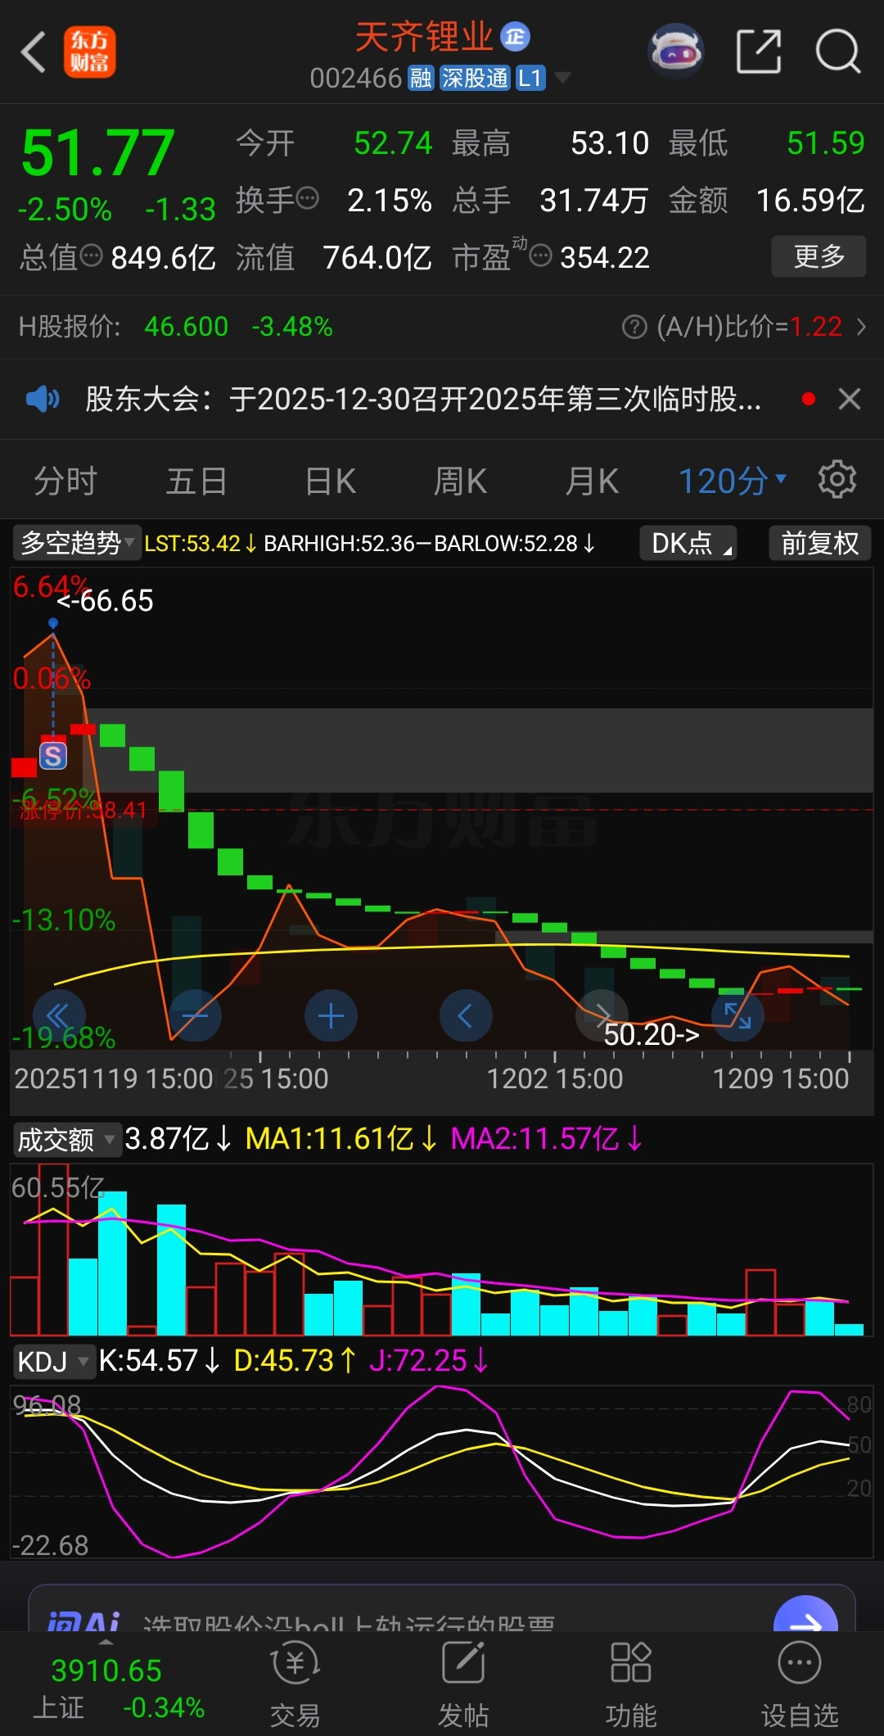Open the KDJ indicator dropdown
This screenshot has width=884, height=1736.
tap(54, 1362)
